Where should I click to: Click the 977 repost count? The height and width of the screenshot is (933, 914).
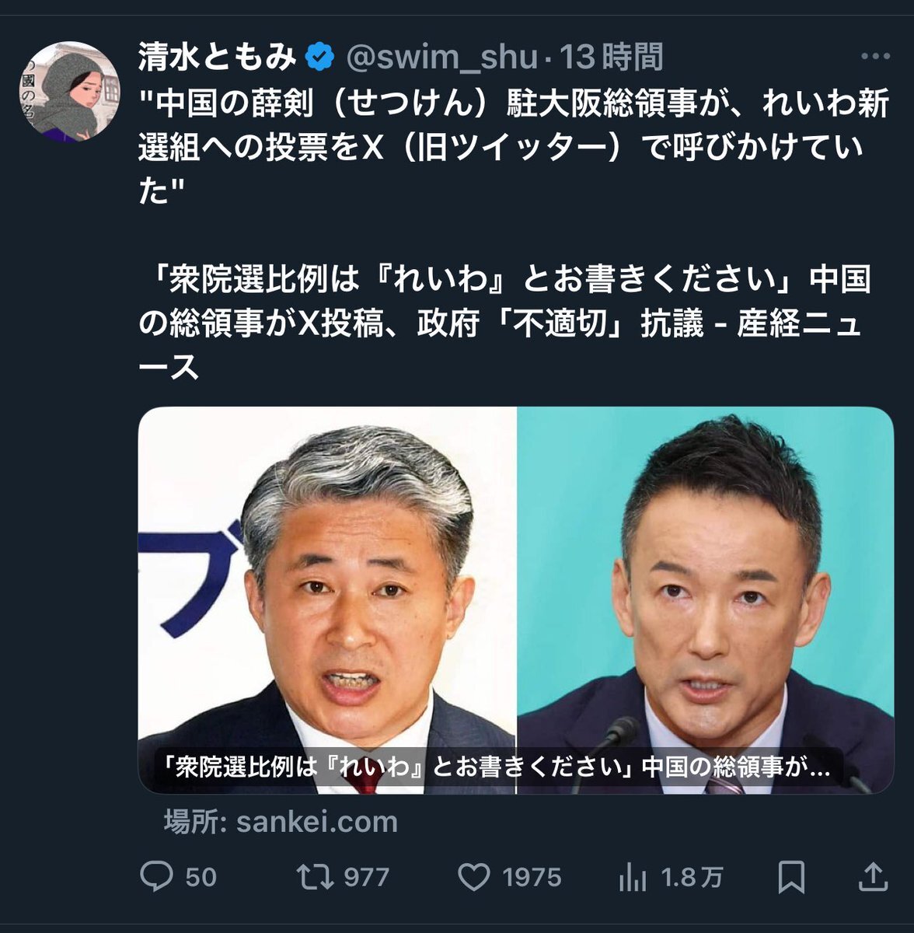366,878
